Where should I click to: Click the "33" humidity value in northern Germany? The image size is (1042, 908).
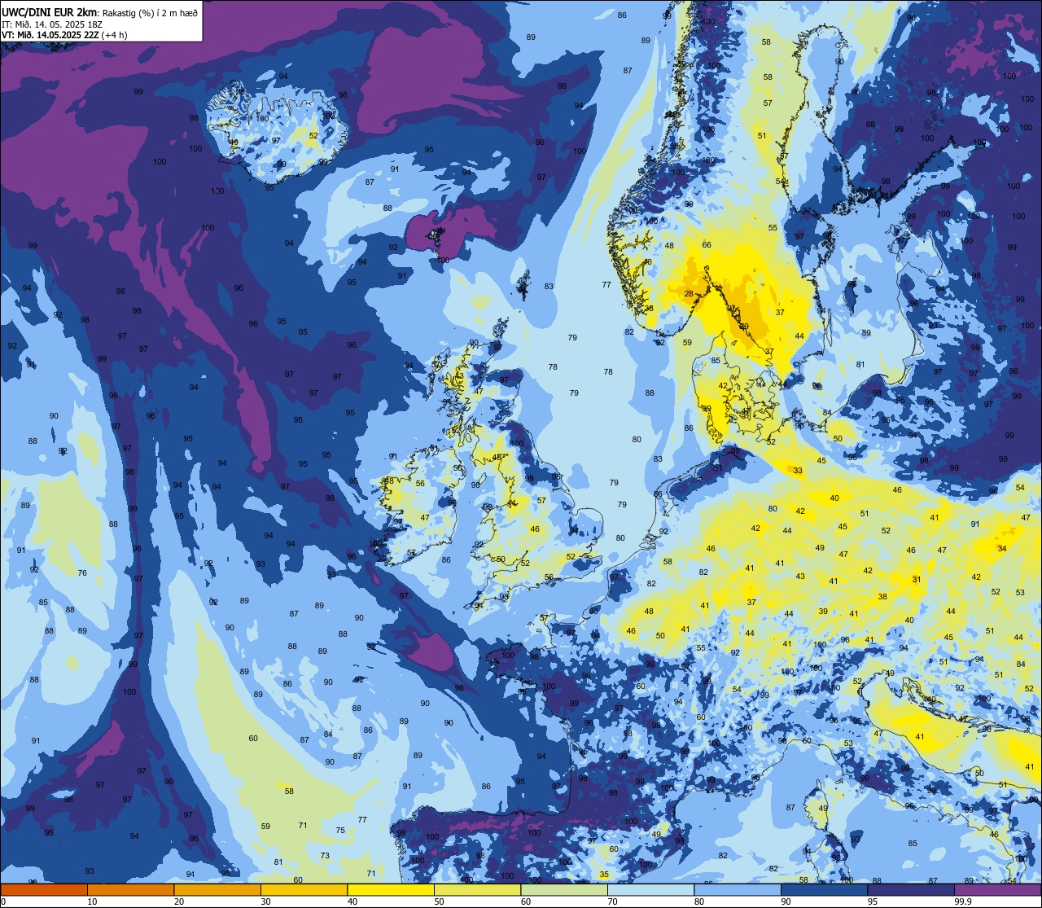[798, 471]
